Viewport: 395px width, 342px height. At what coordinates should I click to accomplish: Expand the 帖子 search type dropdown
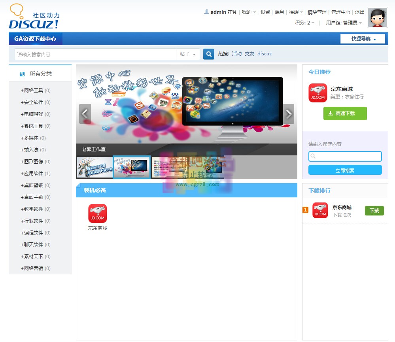(188, 54)
